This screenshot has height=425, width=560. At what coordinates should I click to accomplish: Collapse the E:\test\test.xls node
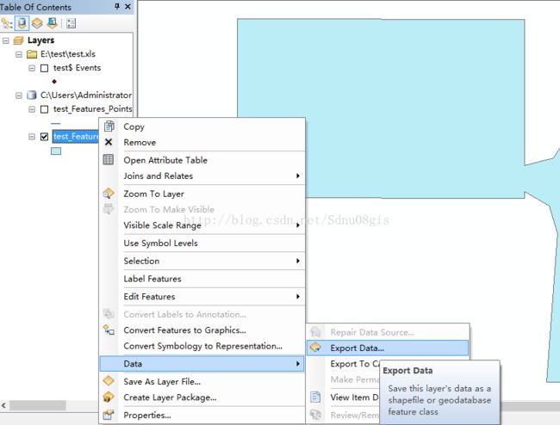pyautogui.click(x=19, y=54)
